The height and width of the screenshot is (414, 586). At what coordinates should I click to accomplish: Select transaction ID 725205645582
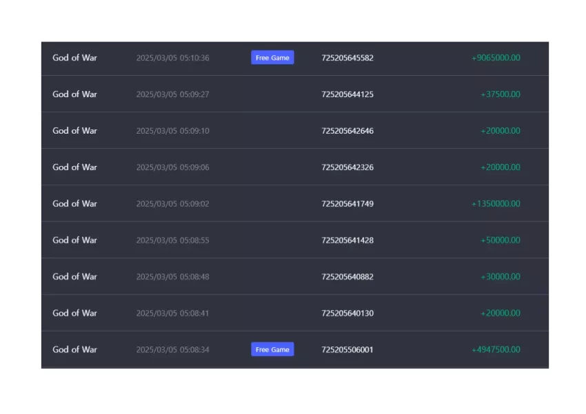347,58
